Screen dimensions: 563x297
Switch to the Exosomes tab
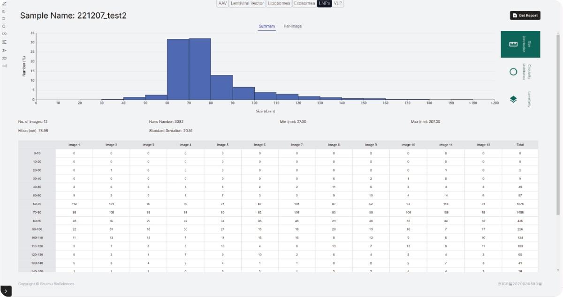click(x=304, y=3)
